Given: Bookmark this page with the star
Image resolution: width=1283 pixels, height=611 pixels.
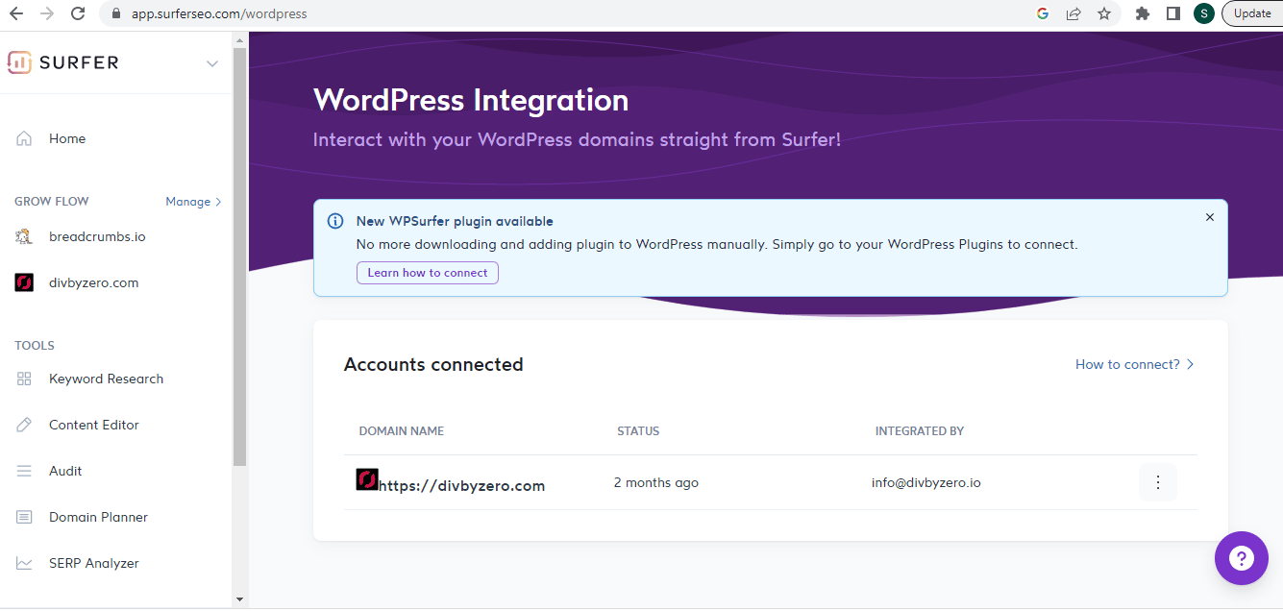Looking at the screenshot, I should click(x=1104, y=13).
